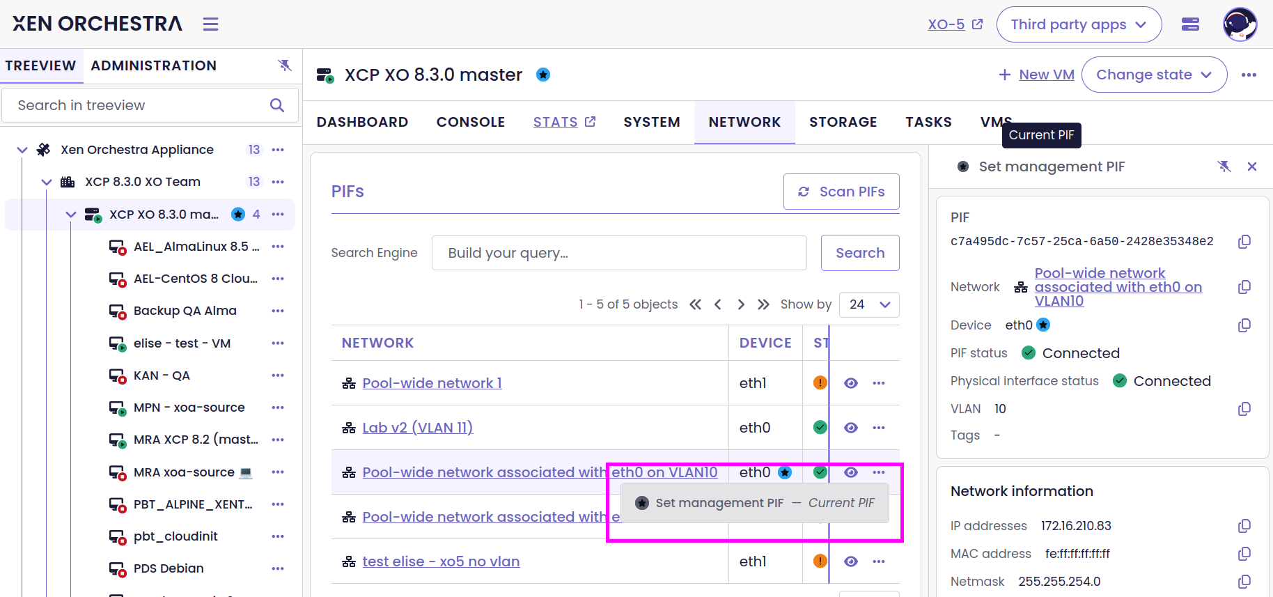Screen dimensions: 1273x597
Task: Open more options for XCP 8.3.0 XO Team
Action: point(278,182)
